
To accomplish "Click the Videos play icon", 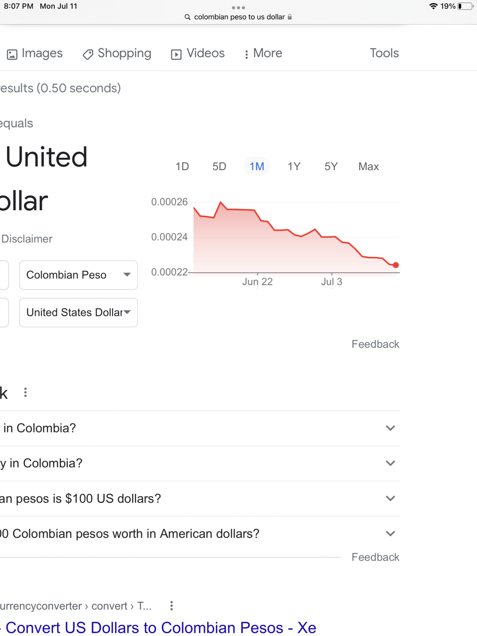I will point(176,54).
